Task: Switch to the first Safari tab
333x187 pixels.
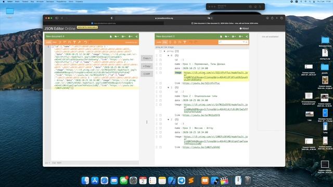Action: (x=104, y=23)
